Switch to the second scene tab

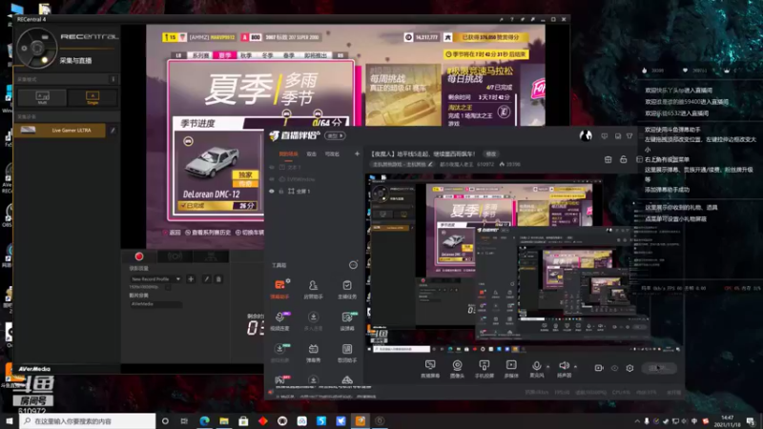(x=312, y=153)
